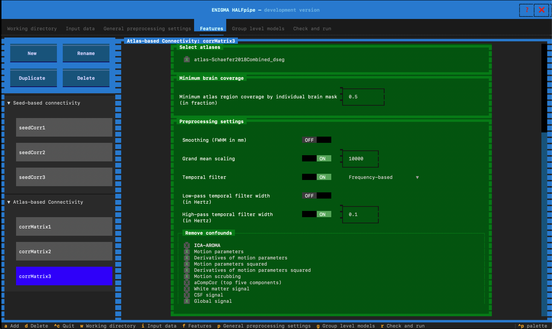Image resolution: width=552 pixels, height=329 pixels.
Task: Toggle the Grand mean scaling switch
Action: pyautogui.click(x=317, y=158)
